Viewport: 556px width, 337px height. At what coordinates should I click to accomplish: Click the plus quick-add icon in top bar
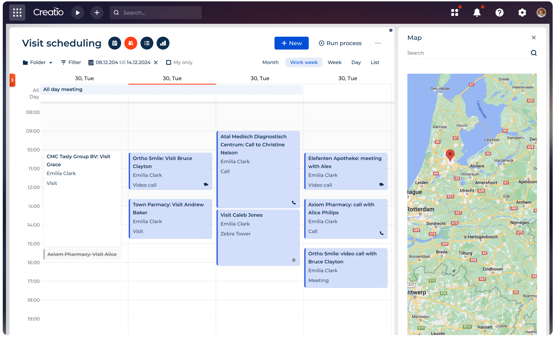[x=97, y=12]
